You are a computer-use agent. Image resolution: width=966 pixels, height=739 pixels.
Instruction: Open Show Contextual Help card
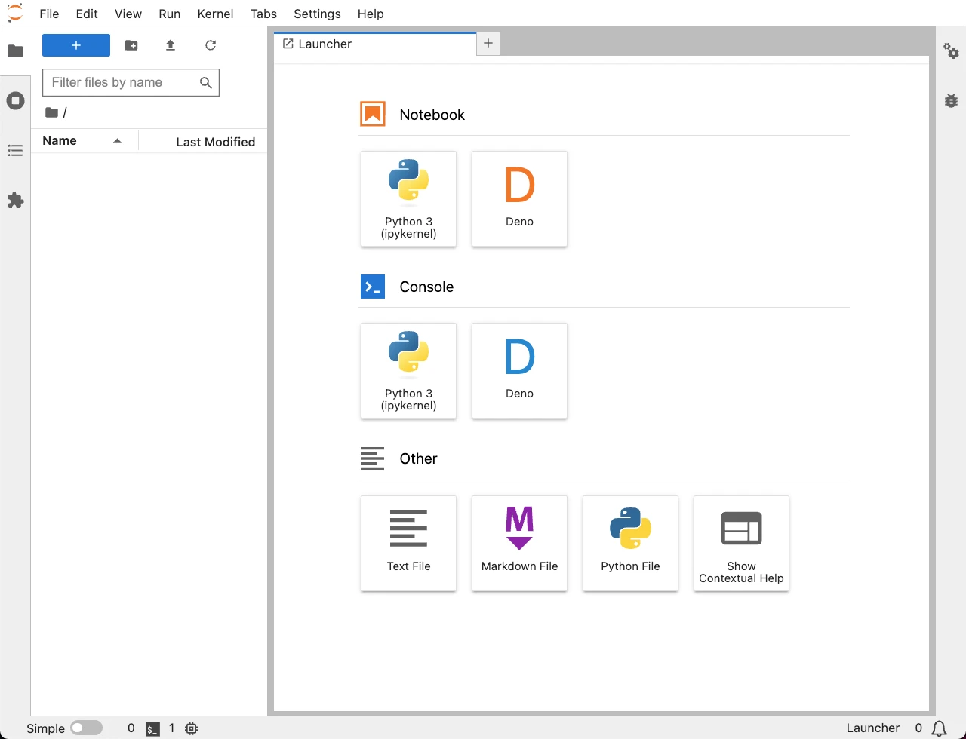(742, 544)
